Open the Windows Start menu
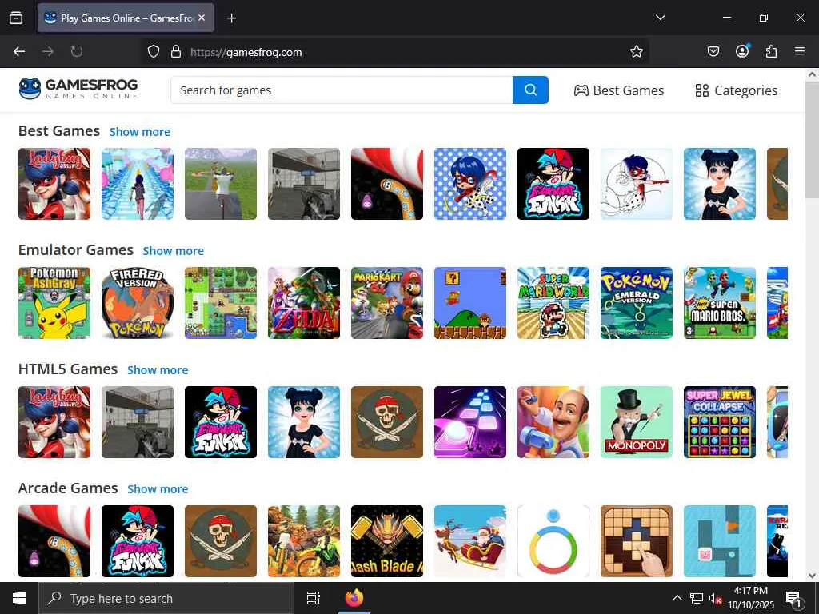 click(19, 598)
